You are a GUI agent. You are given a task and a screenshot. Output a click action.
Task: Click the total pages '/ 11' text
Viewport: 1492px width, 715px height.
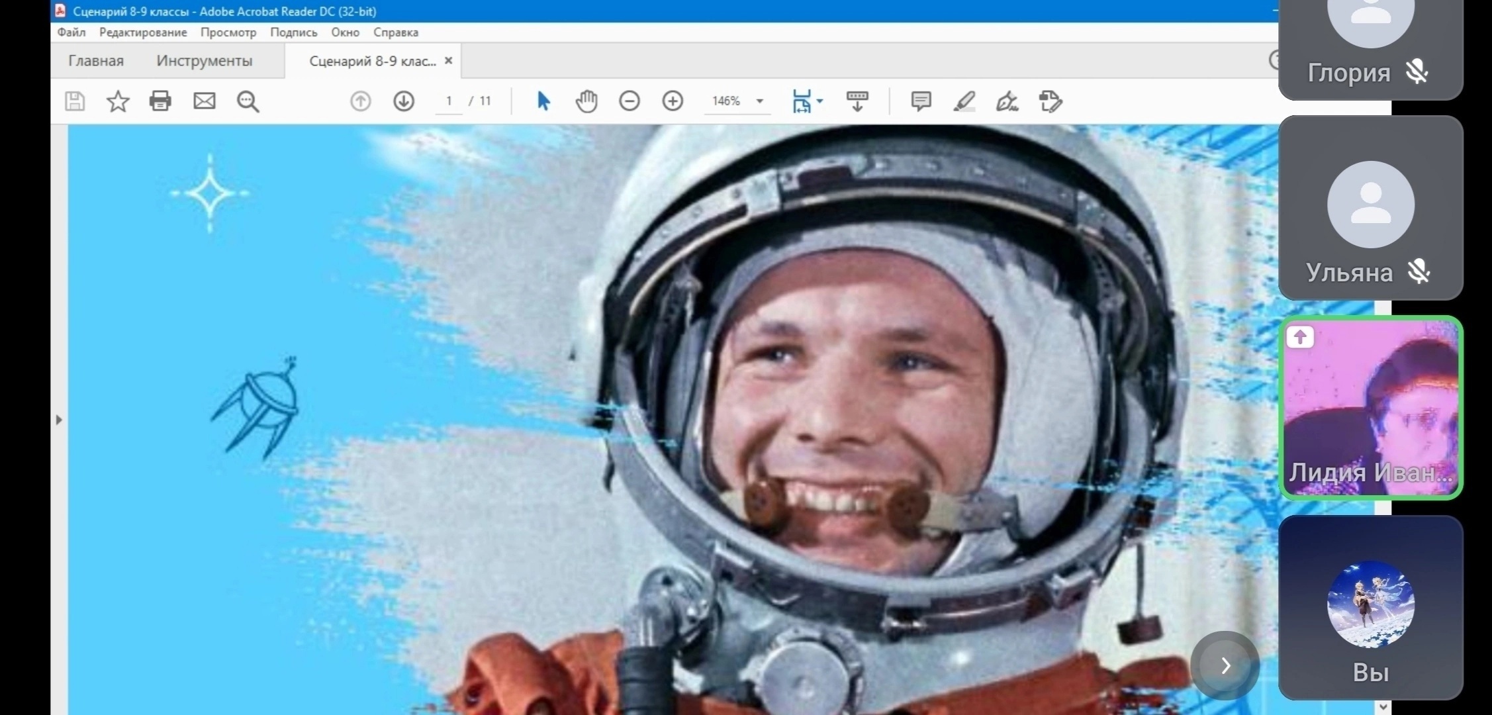480,101
